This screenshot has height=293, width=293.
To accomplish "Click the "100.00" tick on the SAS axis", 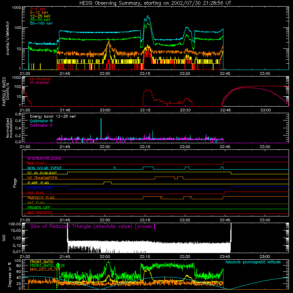I will click(15, 224).
